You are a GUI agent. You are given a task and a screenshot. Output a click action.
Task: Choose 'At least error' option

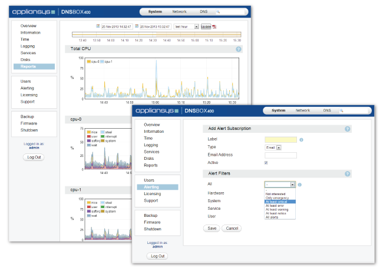click(275, 206)
